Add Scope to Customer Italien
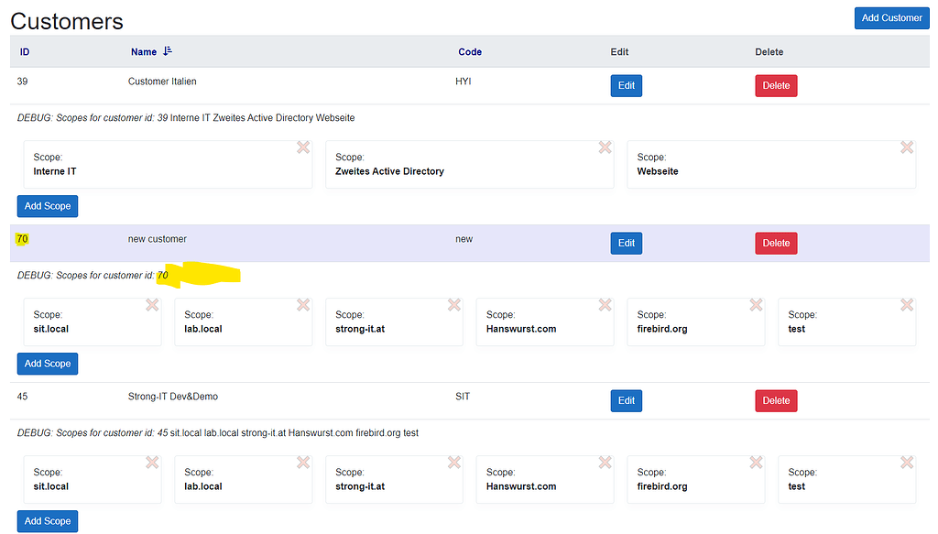Screen dimensions: 938x534 (x=48, y=206)
